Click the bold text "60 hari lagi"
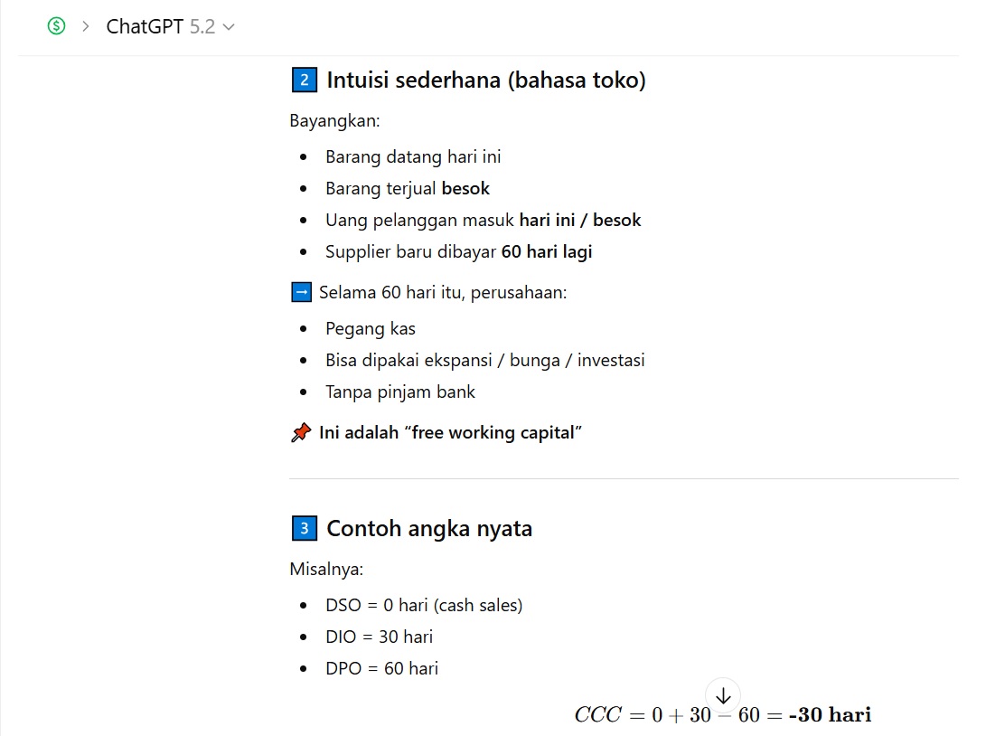 [x=546, y=252]
